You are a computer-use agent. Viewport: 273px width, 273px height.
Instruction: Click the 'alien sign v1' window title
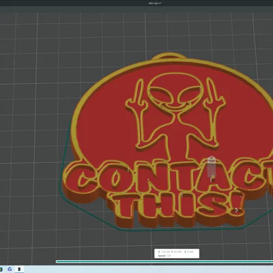(x=155, y=3)
